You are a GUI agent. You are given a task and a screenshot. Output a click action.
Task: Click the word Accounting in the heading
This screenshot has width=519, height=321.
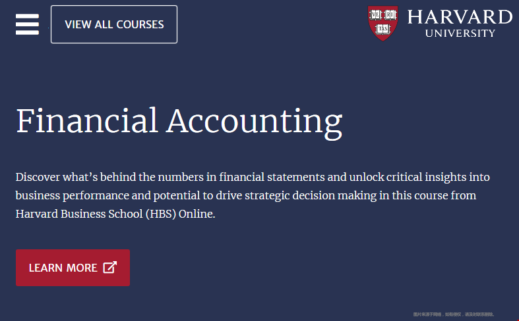[x=254, y=123]
